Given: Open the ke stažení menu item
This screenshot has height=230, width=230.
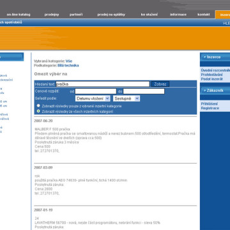Looking at the screenshot, I should click(x=149, y=15).
